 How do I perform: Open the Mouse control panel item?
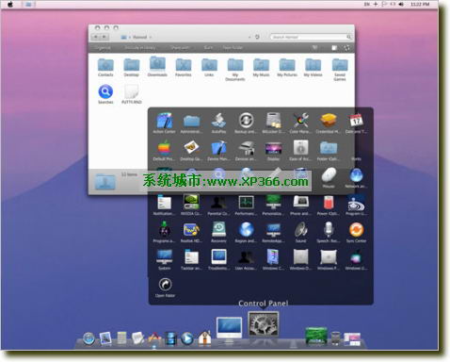[329, 178]
